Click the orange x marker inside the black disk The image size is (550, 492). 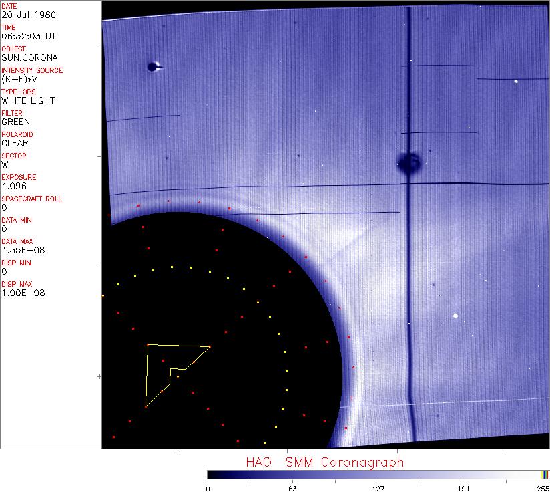[x=258, y=302]
